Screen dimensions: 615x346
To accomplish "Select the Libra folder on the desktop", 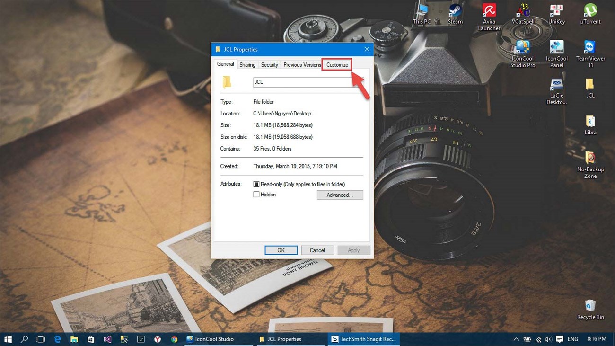I will pyautogui.click(x=590, y=125).
